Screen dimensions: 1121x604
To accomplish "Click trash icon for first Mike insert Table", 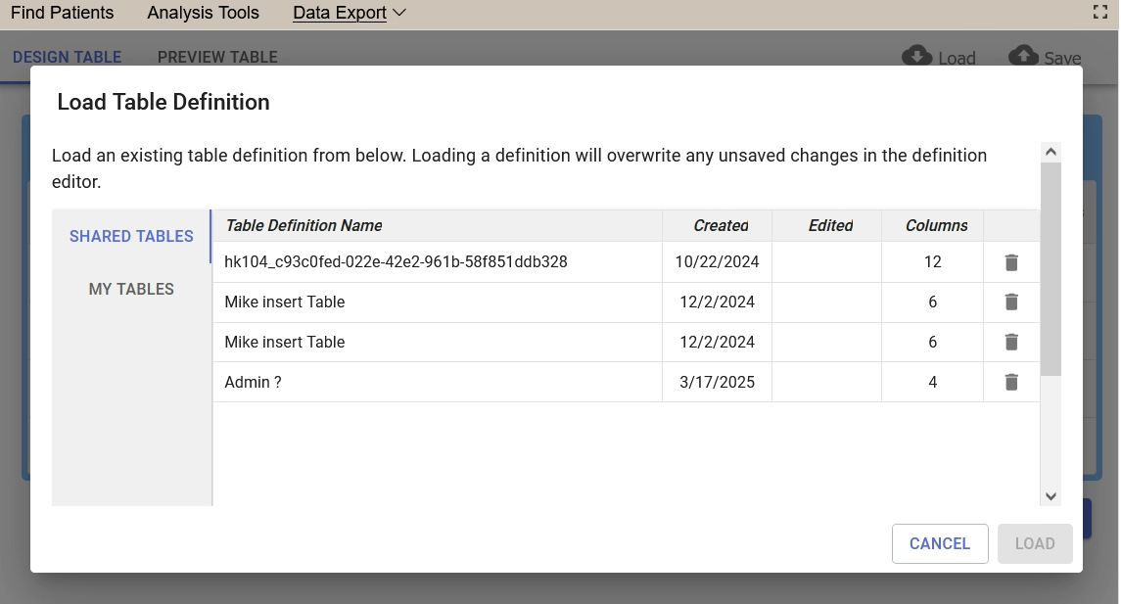I will pyautogui.click(x=1011, y=302).
